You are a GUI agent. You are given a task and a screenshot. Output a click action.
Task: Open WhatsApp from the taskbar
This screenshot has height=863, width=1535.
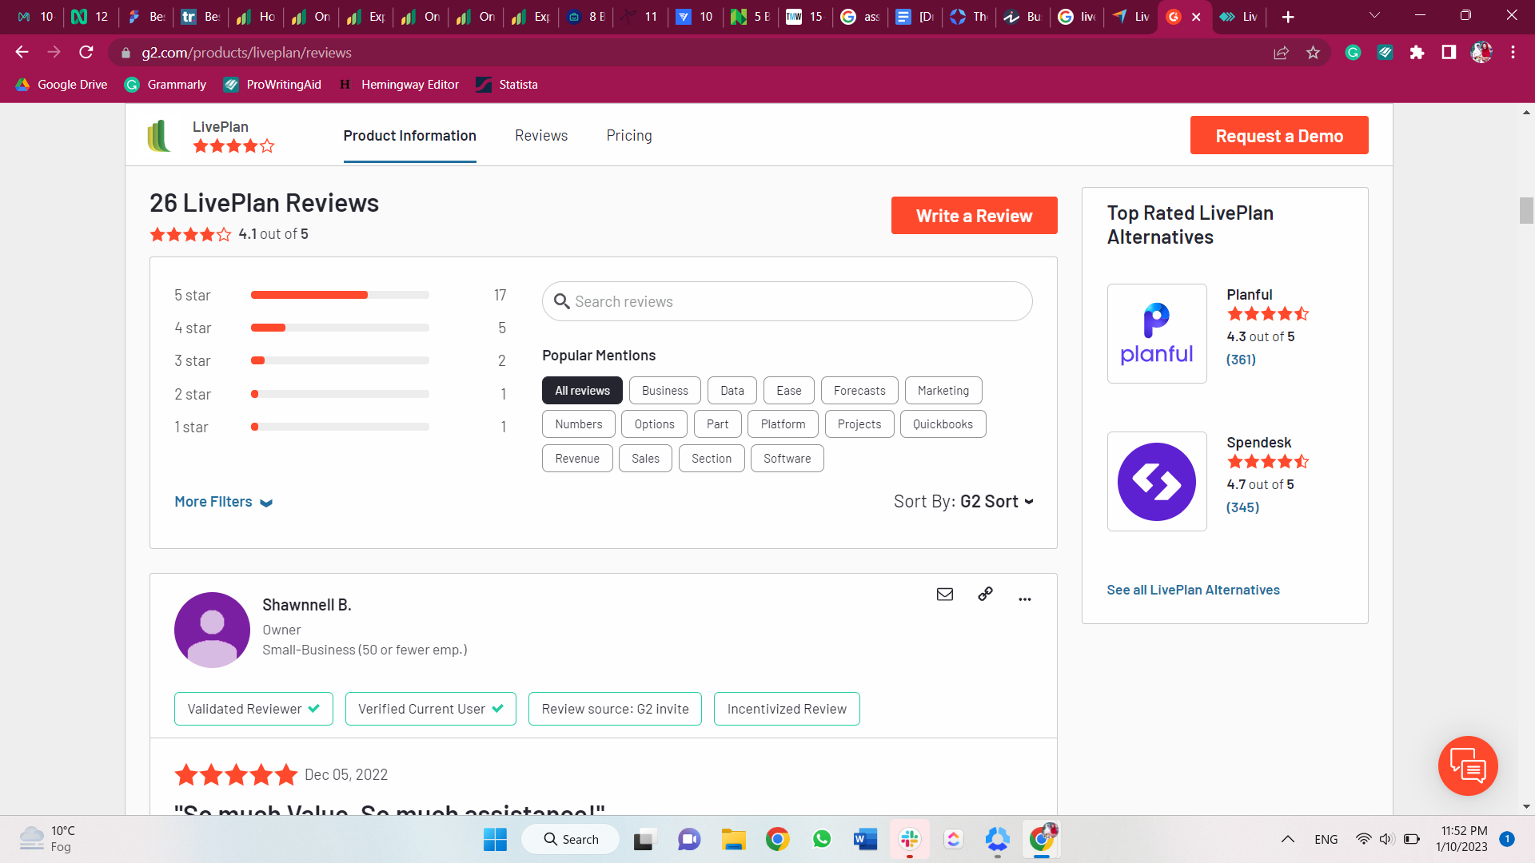click(821, 839)
